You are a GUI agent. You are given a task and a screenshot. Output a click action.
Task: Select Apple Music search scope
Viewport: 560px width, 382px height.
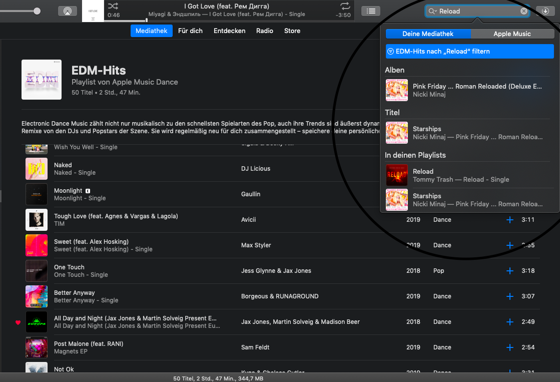click(x=512, y=34)
